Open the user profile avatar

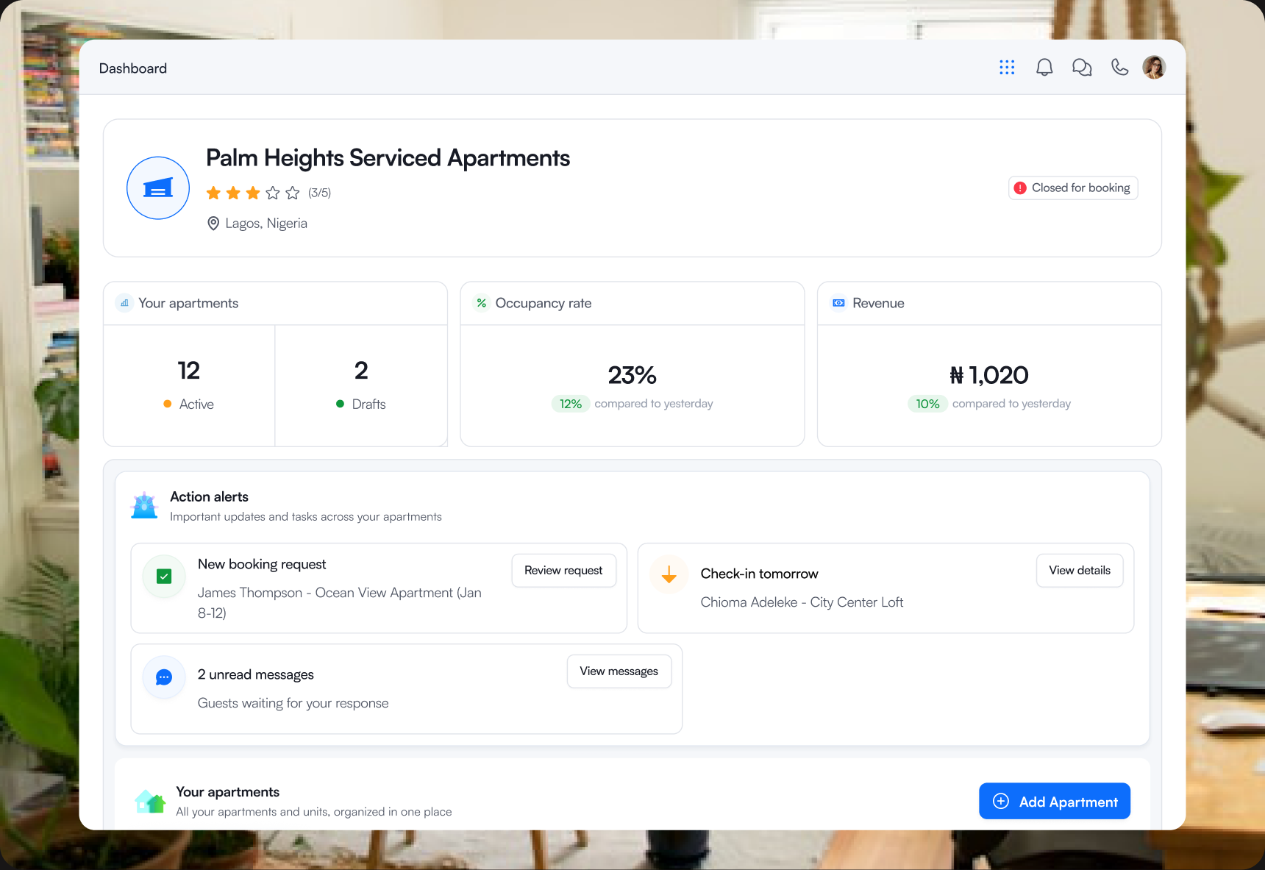[x=1154, y=67]
